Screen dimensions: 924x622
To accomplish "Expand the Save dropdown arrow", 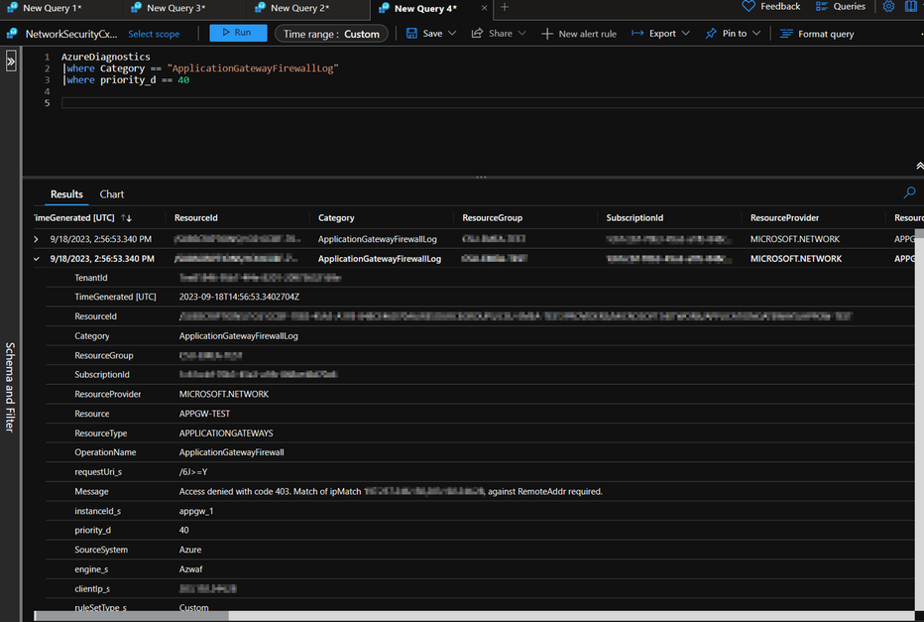I will point(452,34).
